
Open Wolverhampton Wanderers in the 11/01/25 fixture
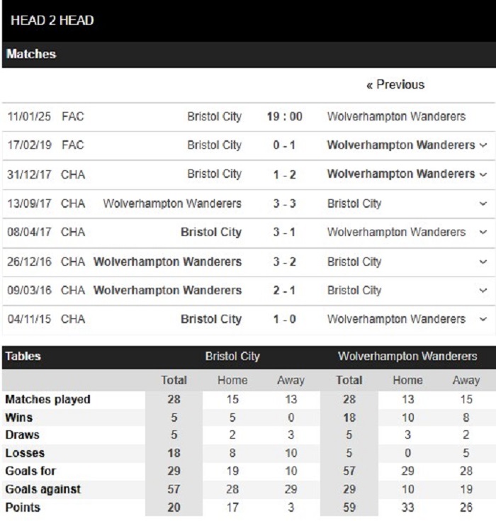396,117
